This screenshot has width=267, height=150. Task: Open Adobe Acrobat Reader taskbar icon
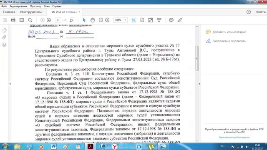coord(90,147)
